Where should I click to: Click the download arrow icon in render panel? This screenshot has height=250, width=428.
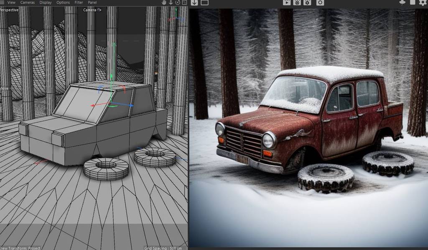194,3
